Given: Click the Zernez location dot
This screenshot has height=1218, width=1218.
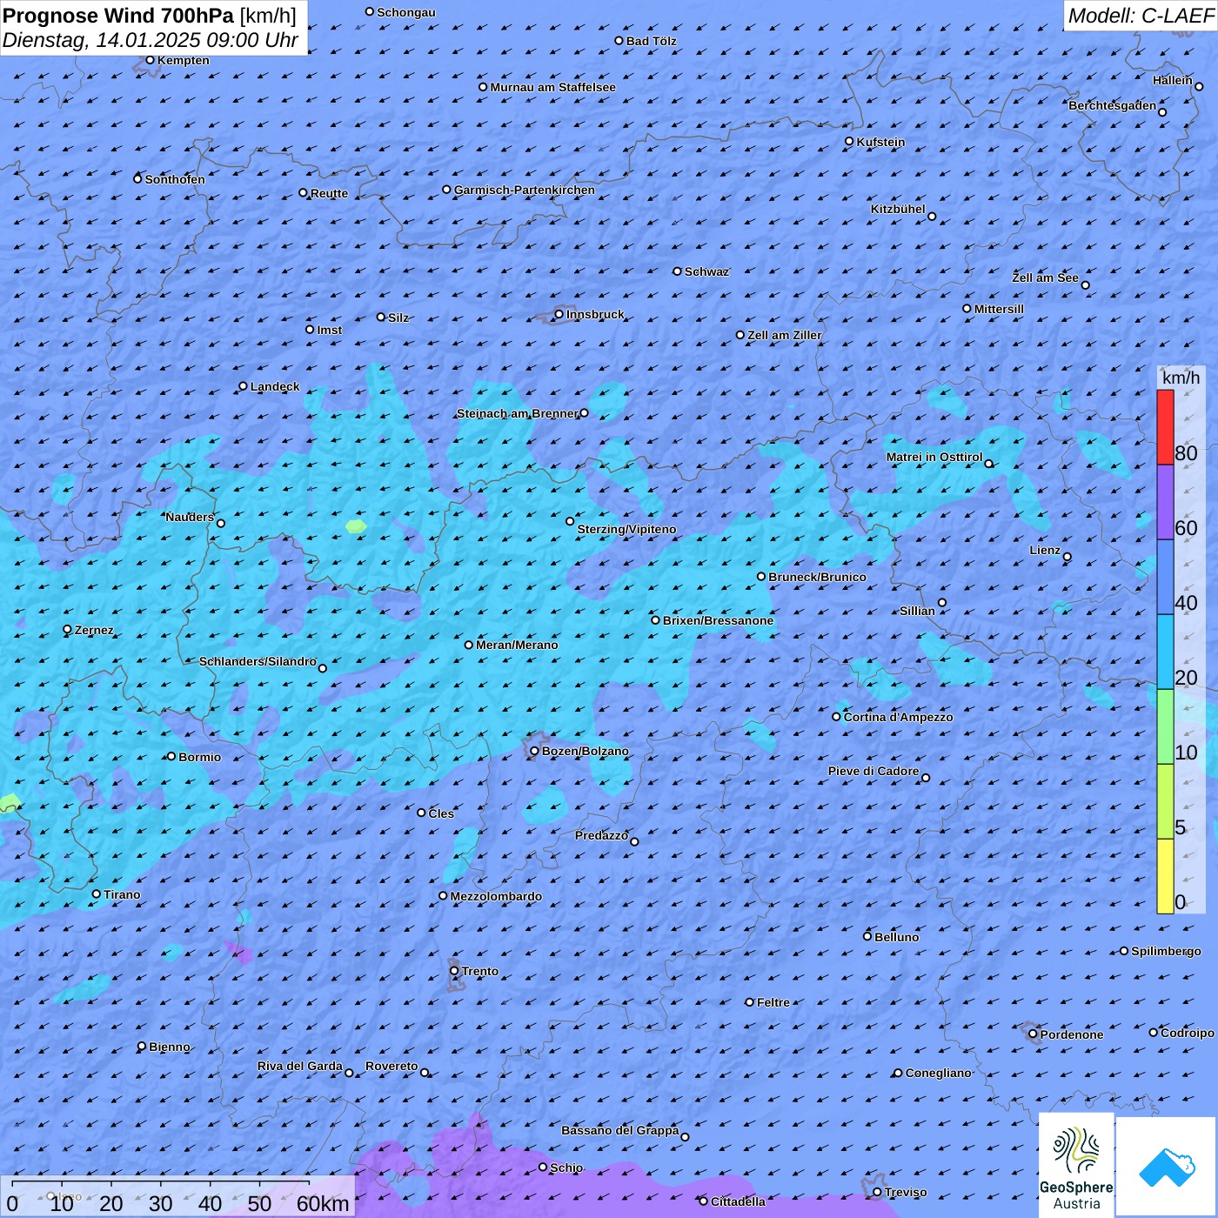Looking at the screenshot, I should coord(68,629).
